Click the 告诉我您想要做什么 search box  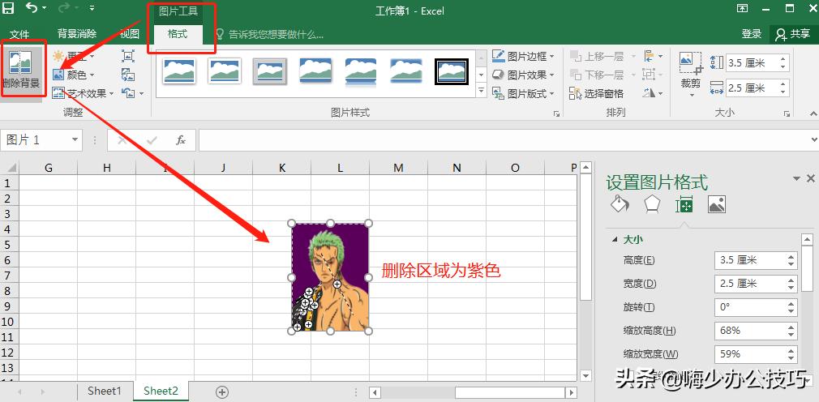click(275, 35)
